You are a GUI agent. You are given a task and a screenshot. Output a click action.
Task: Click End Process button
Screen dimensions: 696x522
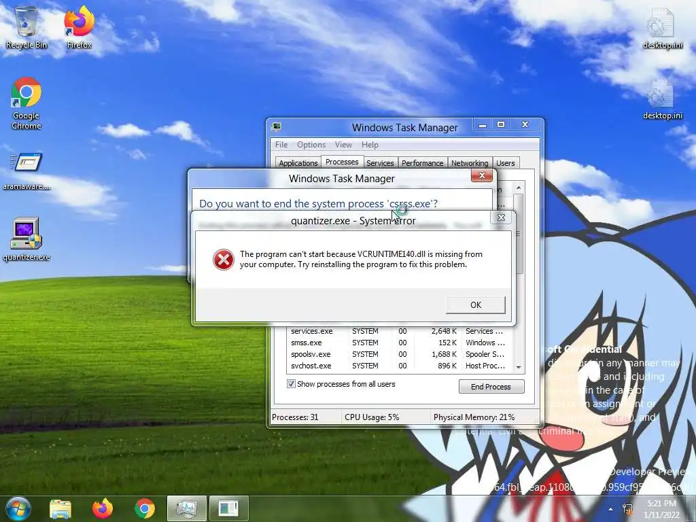click(491, 387)
